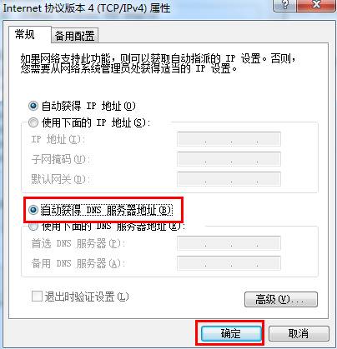Image resolution: width=337 pixels, height=349 pixels.
Task: Click the 取消 button
Action: click(299, 333)
